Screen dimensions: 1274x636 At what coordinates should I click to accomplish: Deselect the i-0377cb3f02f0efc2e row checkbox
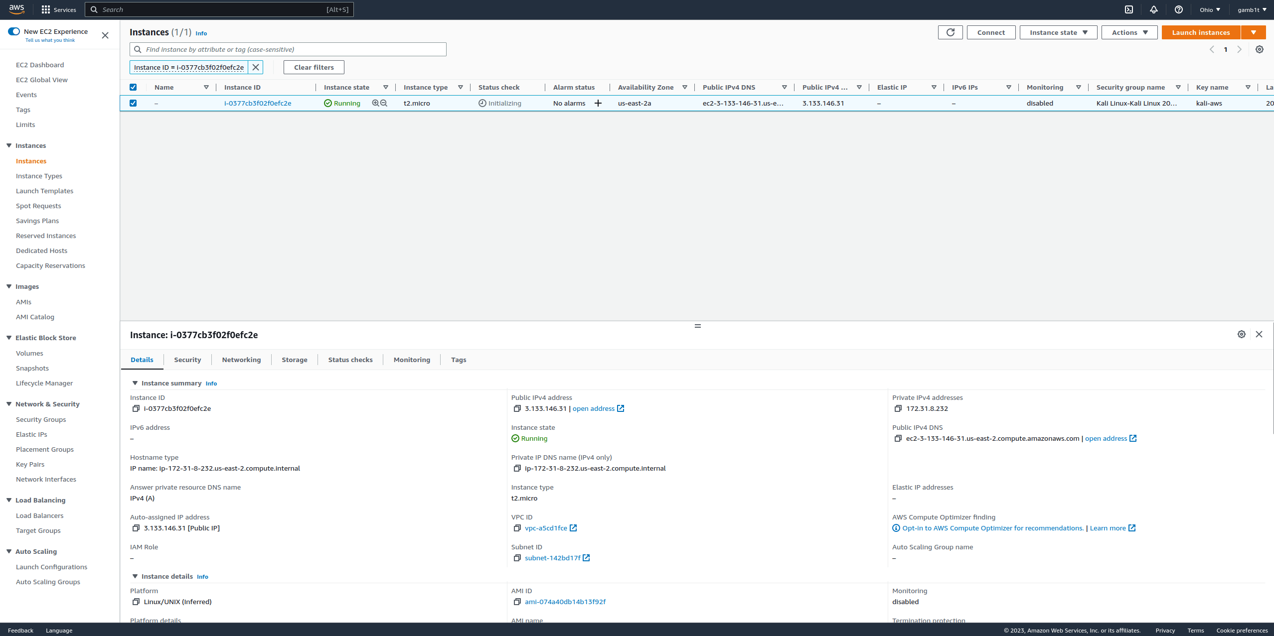(x=133, y=103)
